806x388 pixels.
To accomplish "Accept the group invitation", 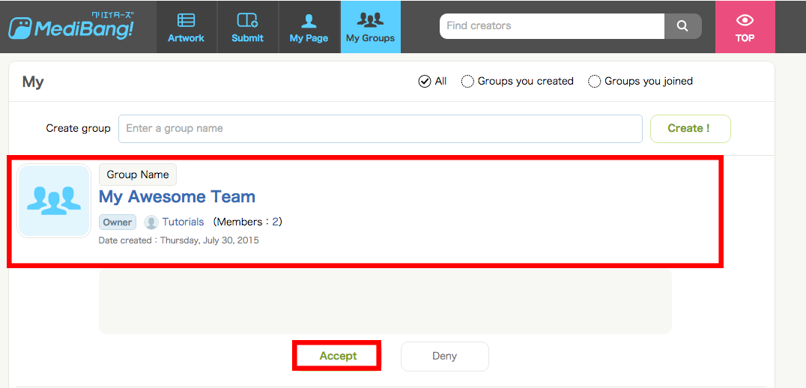I will 338,356.
